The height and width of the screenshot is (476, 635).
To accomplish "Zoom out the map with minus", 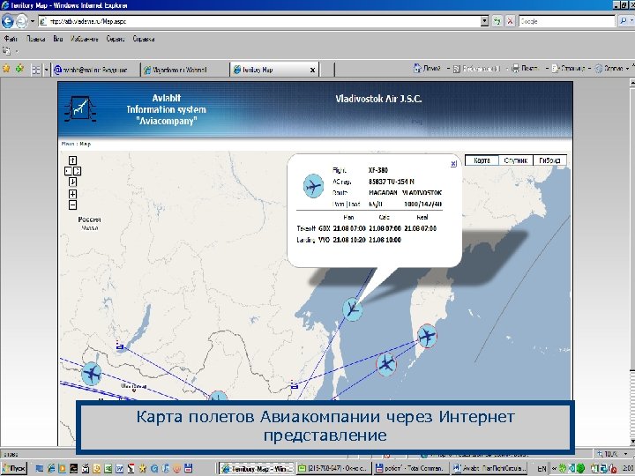I will 72,205.
